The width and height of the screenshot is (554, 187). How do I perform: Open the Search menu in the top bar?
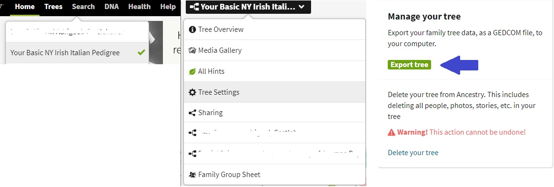tap(83, 7)
